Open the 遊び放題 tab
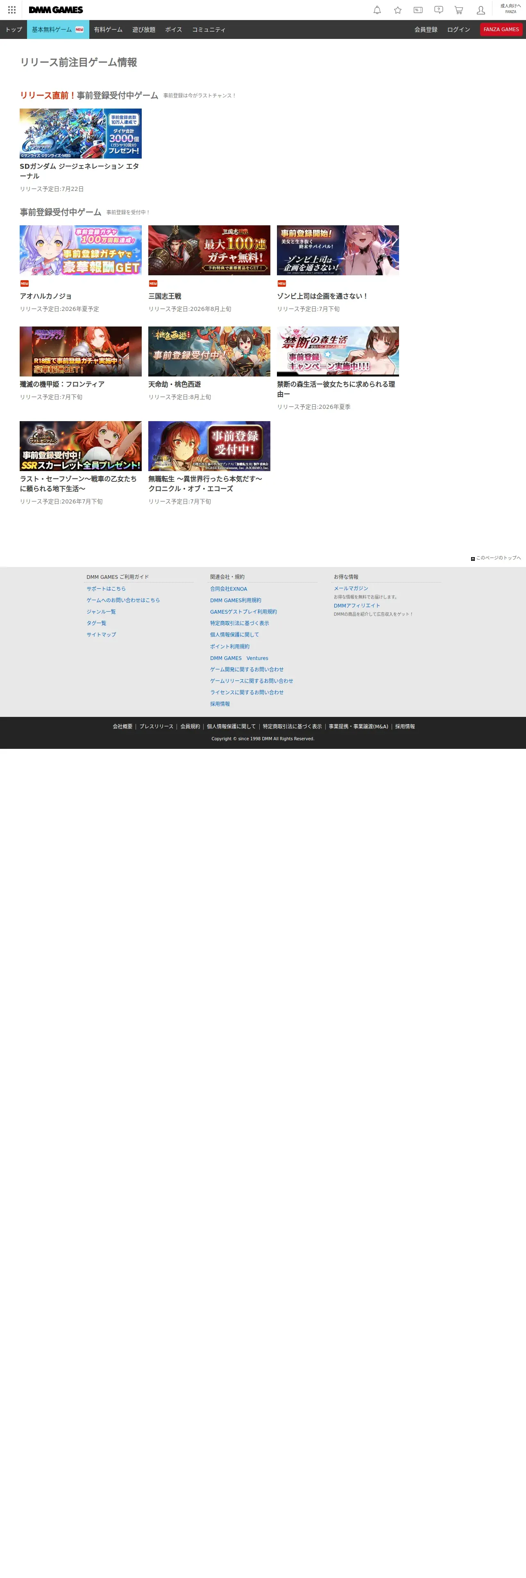Image resolution: width=526 pixels, height=1578 pixels. (x=144, y=29)
